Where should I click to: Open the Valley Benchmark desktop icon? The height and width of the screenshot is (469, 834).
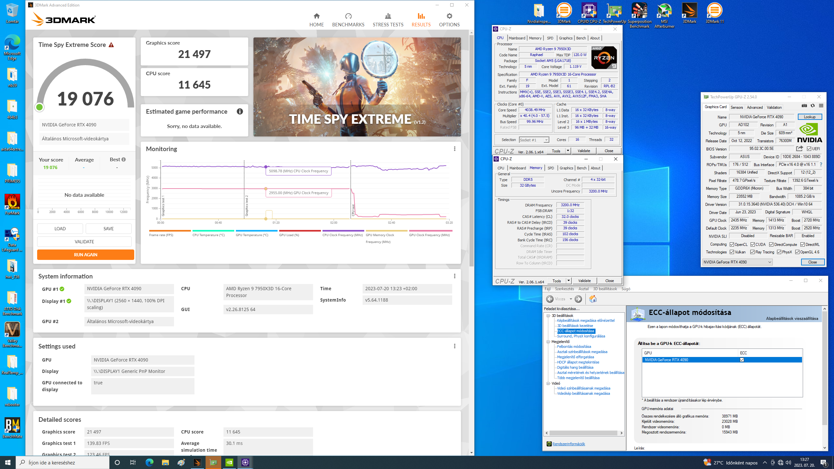coord(12,334)
